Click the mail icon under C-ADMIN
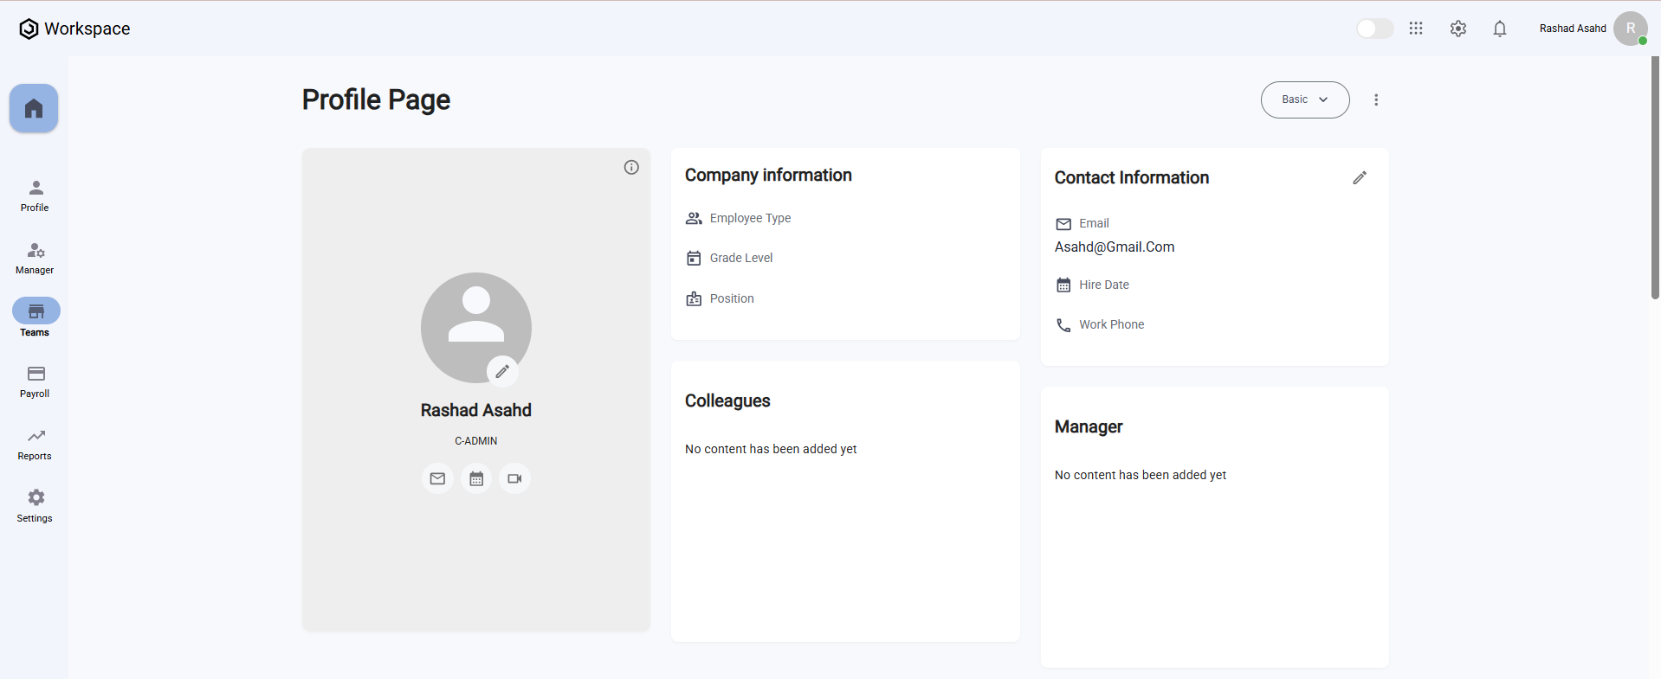The width and height of the screenshot is (1661, 679). [437, 478]
